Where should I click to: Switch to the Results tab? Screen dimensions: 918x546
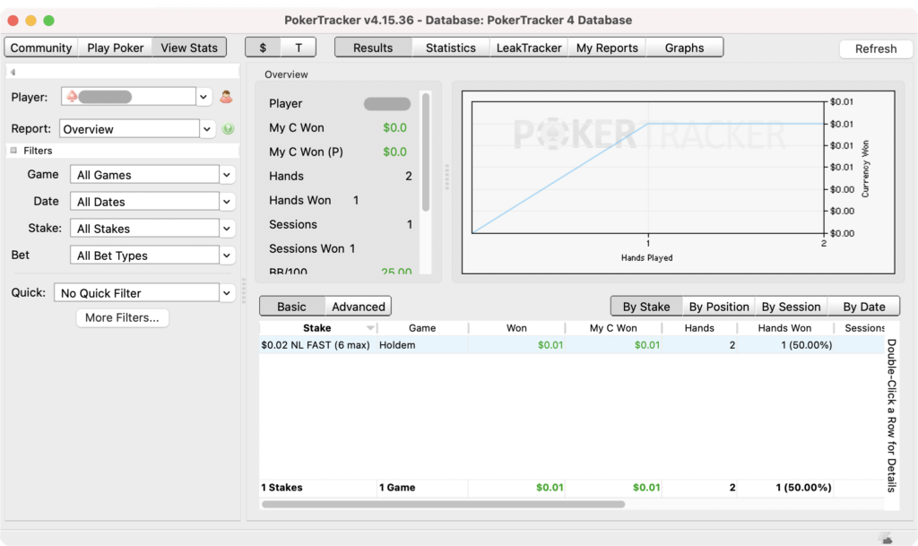(373, 48)
